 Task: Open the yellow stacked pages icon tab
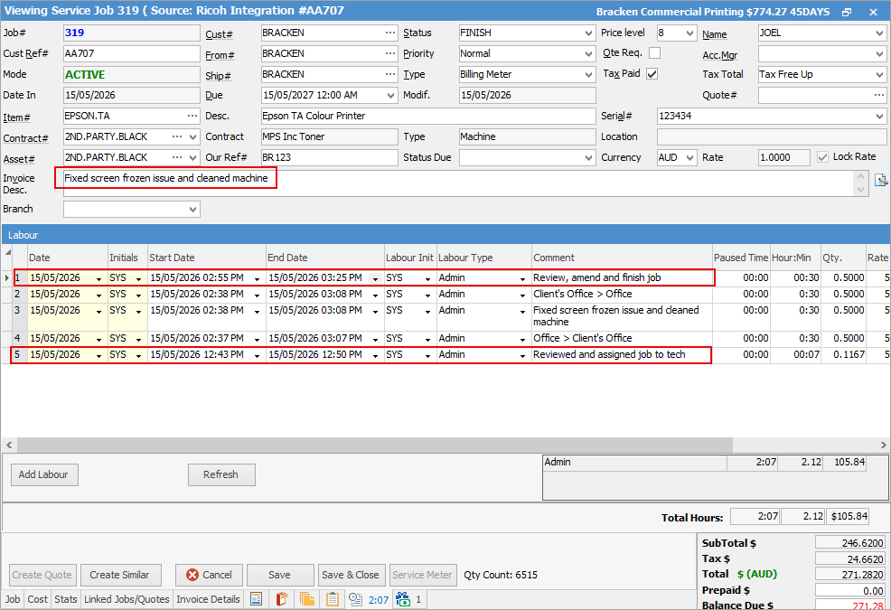(307, 599)
